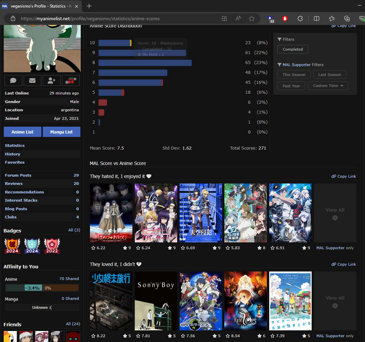Open the Custom Time dropdown
The image size is (365, 342).
click(328, 86)
